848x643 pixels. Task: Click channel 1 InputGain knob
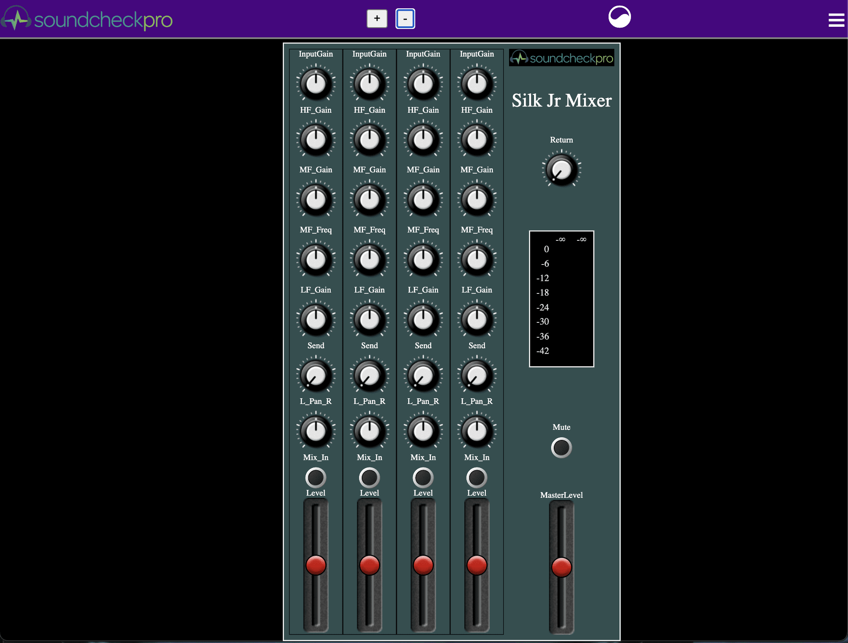tap(316, 83)
